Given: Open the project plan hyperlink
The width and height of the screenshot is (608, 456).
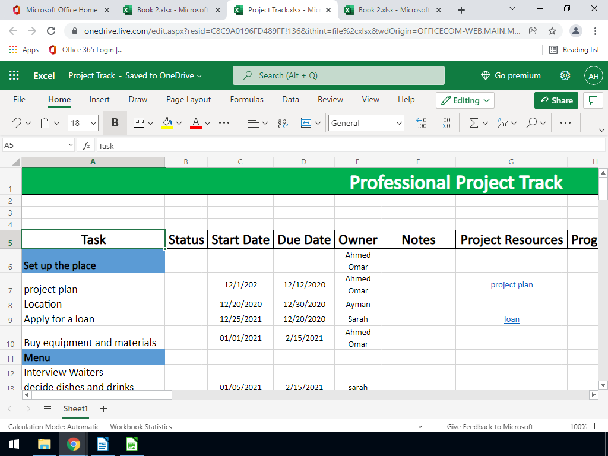Looking at the screenshot, I should [511, 285].
